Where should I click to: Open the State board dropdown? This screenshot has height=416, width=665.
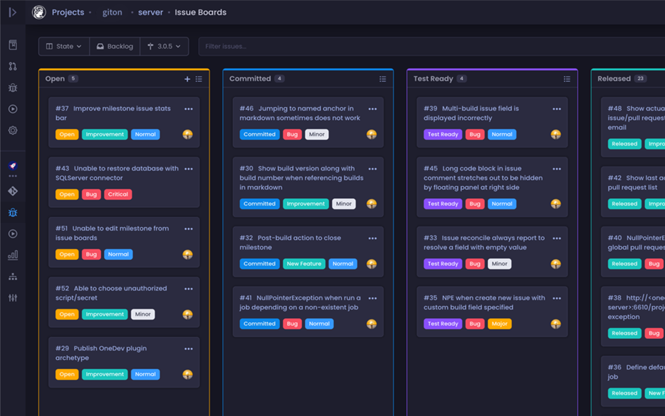[x=64, y=46]
